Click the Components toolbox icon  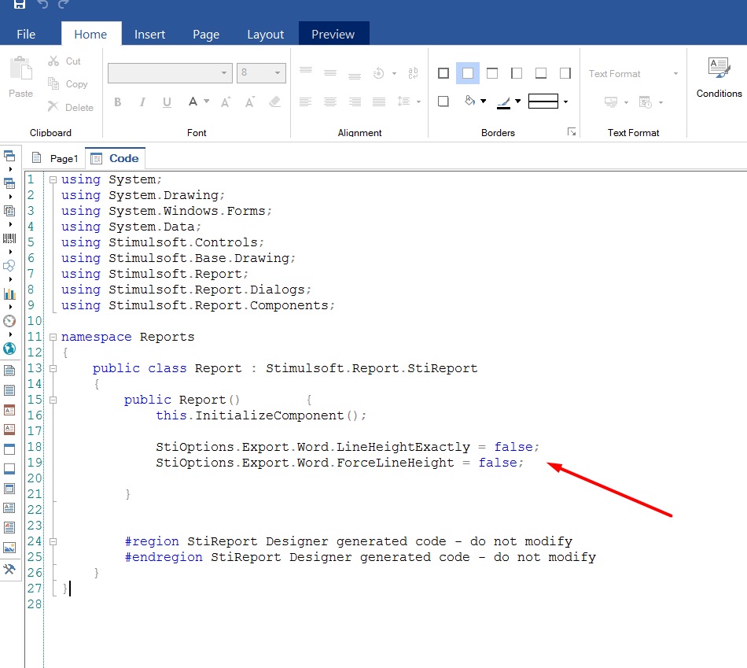(9, 211)
